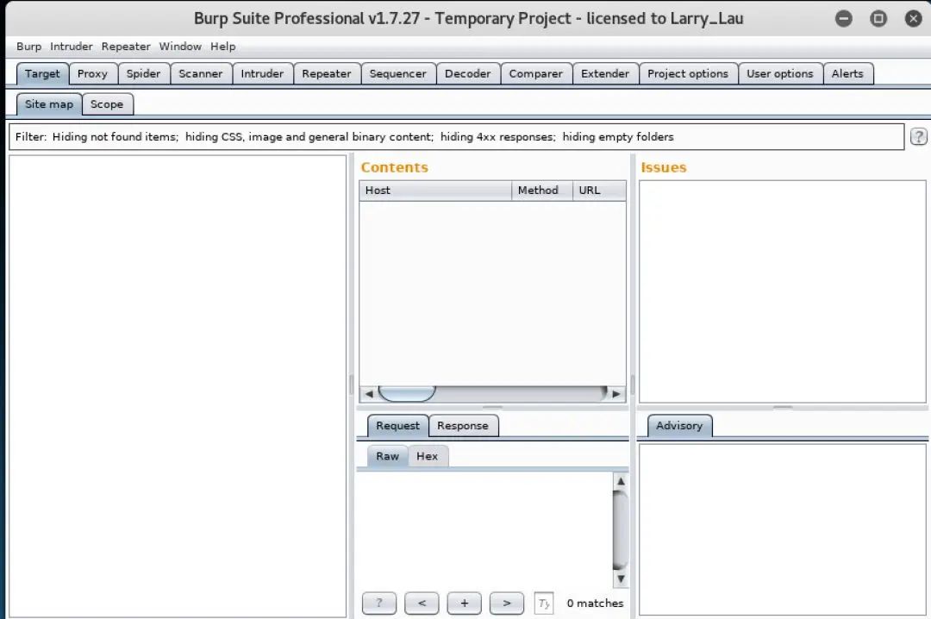
Task: Open the site map Filter bar settings
Action: coord(456,136)
